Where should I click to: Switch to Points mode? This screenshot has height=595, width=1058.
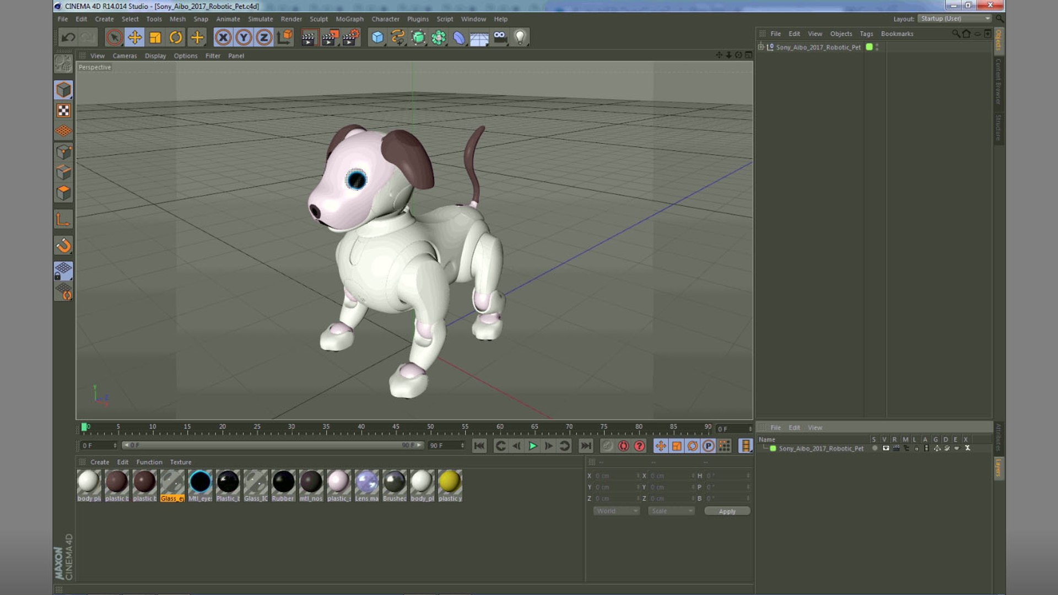coord(63,152)
